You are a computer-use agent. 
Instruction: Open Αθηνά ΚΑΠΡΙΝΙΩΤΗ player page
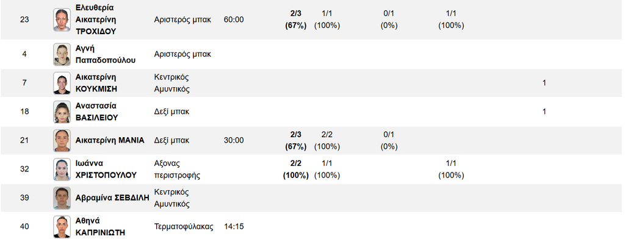click(99, 227)
